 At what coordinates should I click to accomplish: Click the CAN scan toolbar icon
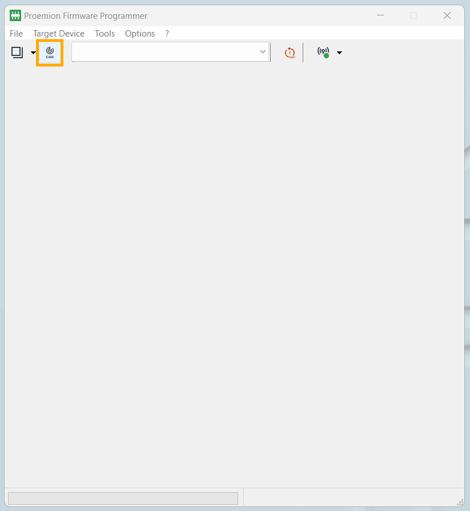coord(50,53)
